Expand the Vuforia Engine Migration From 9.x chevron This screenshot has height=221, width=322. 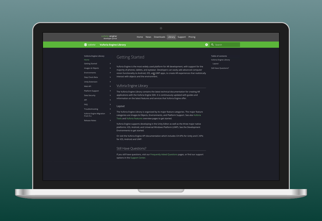(110, 114)
